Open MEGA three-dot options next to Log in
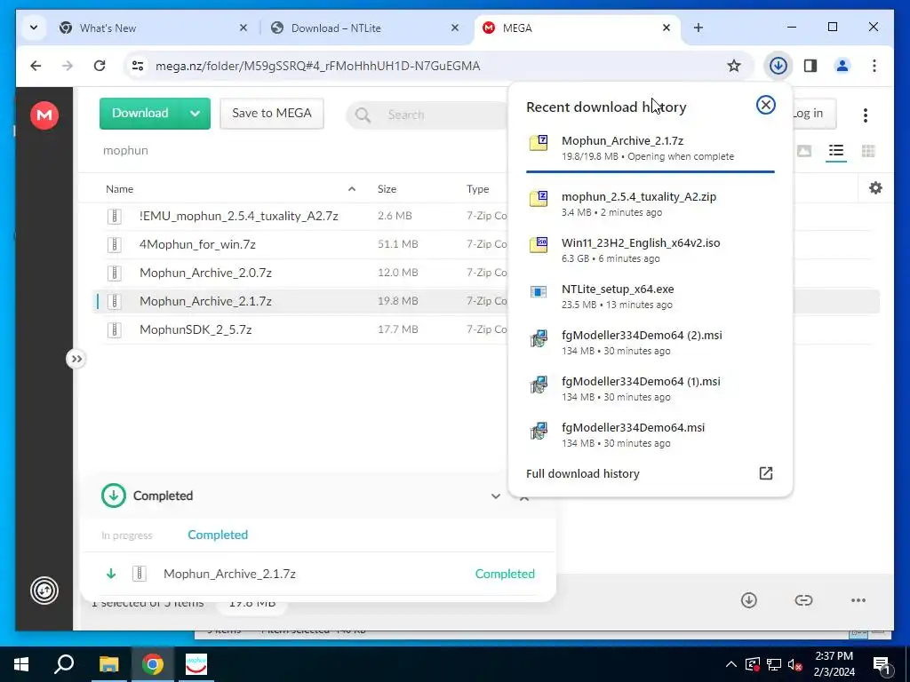Viewport: 910px width, 682px height. click(x=865, y=115)
